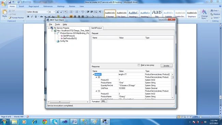Select the Formatted tab in response pane
This screenshot has width=222, height=125.
pos(96,101)
